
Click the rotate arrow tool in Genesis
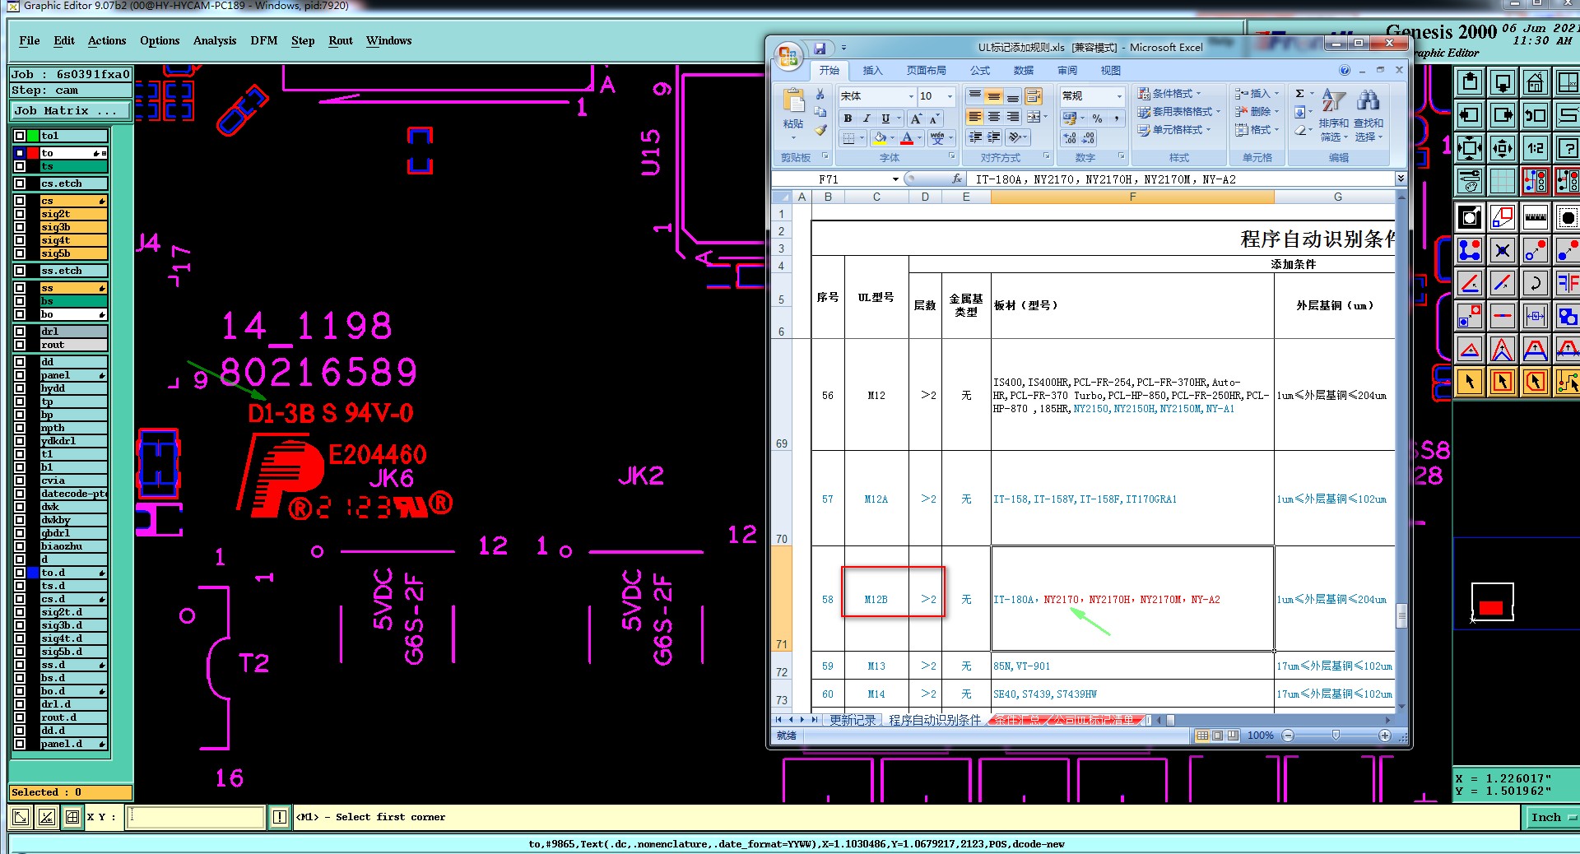click(x=1536, y=283)
